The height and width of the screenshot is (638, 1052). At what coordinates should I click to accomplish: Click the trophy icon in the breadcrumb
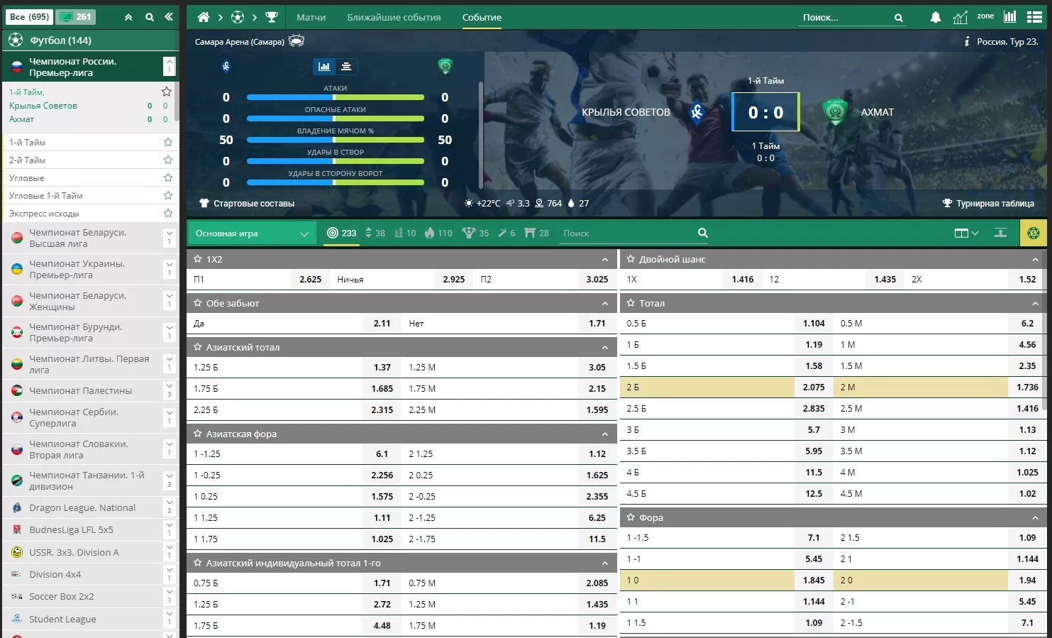(x=272, y=17)
